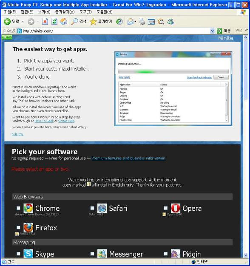250x266 pixels.
Task: Click the Pidgin bird icon
Action: pos(176,253)
